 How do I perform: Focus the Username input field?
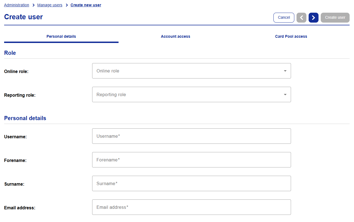click(191, 136)
